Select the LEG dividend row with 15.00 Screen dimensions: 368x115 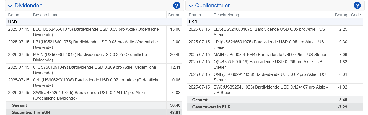pyautogui.click(x=94, y=32)
